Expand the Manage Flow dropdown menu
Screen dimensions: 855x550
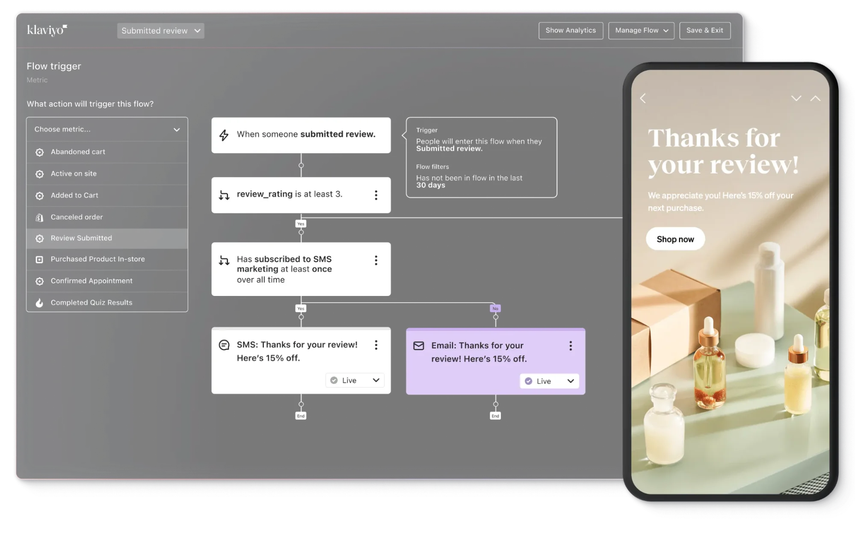click(641, 29)
